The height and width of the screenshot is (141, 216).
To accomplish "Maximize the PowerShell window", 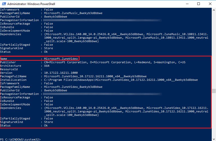I will click(199, 4).
